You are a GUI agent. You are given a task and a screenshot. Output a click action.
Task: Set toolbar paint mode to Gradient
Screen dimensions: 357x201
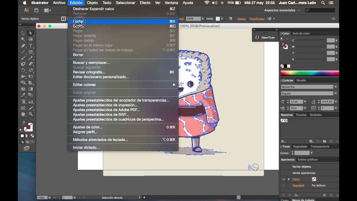[x=27, y=136]
